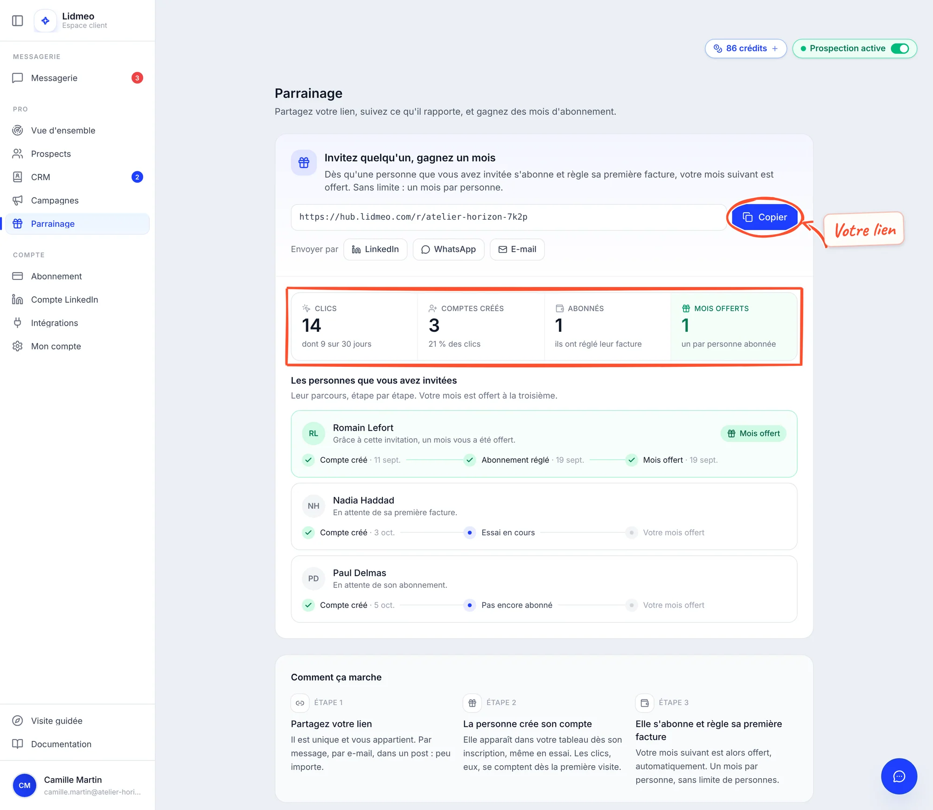The image size is (933, 810).
Task: Click the Abonnés stat card
Action: [x=607, y=326]
